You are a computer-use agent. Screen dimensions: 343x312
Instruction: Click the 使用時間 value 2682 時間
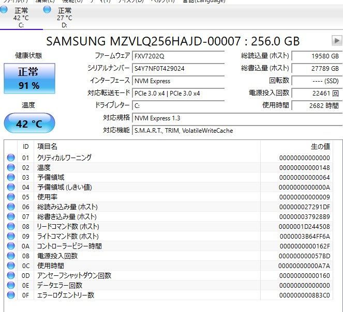[x=316, y=105]
